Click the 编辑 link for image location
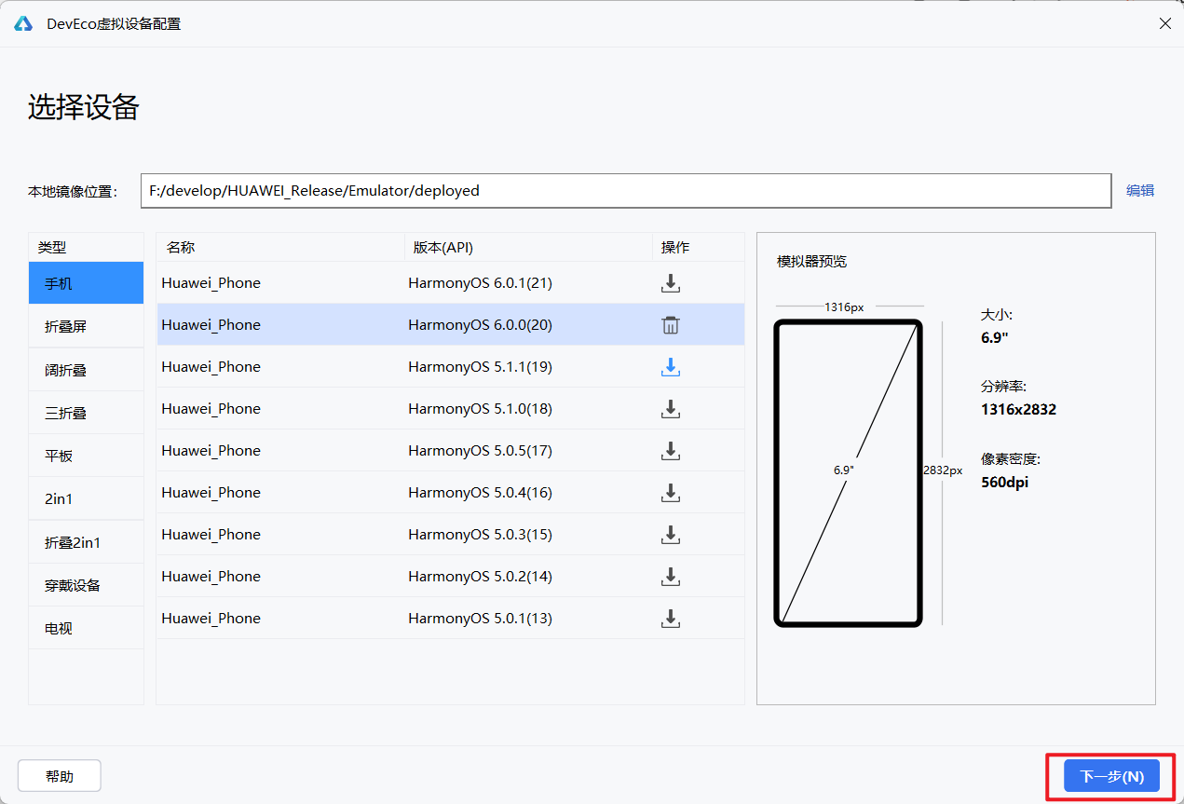Screen dimensions: 1184x804 coord(1140,190)
